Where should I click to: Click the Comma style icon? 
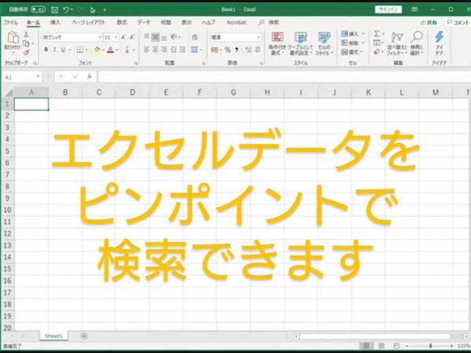[x=237, y=50]
